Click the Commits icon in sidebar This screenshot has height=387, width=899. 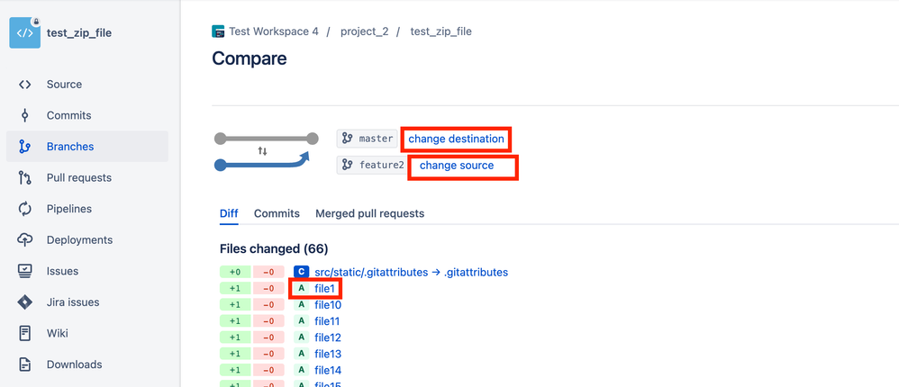[24, 115]
